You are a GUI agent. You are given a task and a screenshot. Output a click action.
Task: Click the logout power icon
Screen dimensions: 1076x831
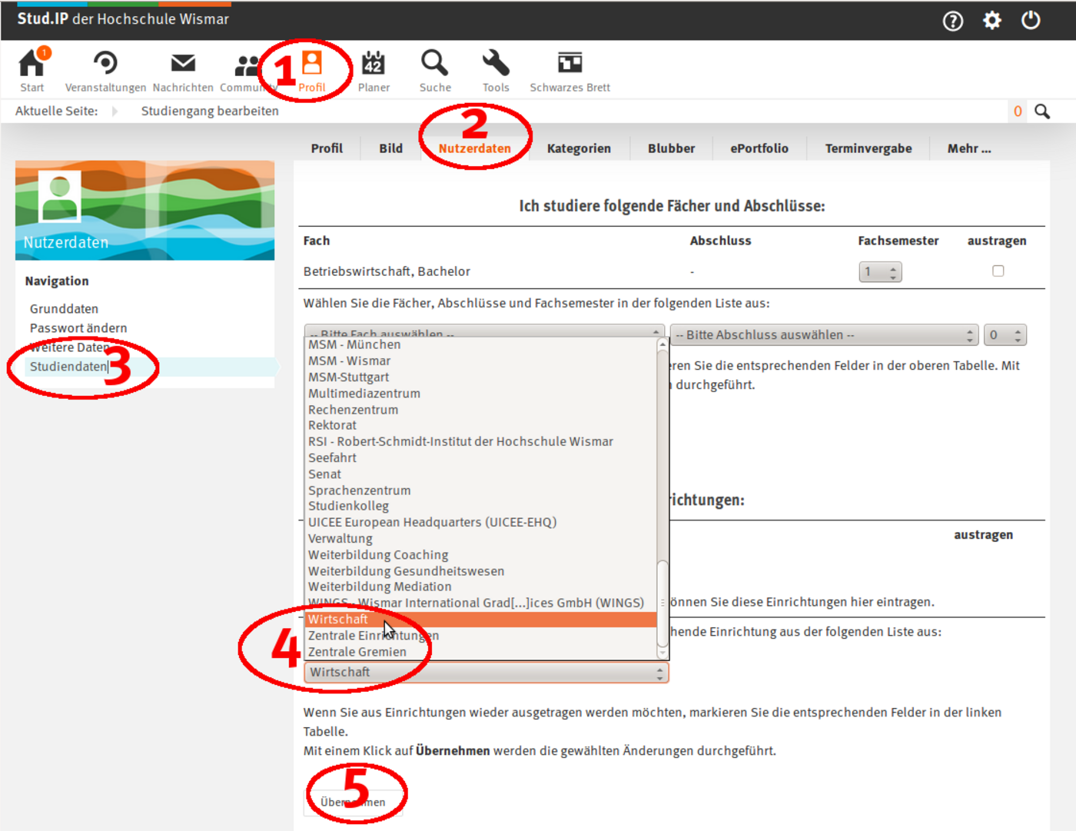1031,21
